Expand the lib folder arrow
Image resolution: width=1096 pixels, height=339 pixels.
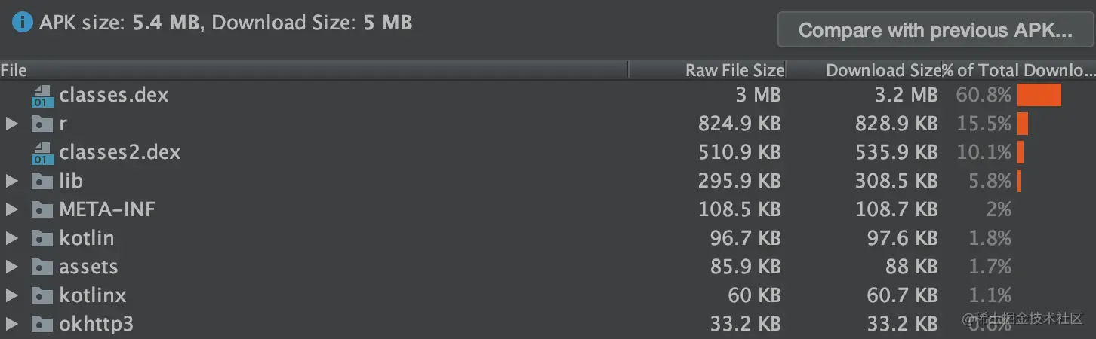pos(11,181)
